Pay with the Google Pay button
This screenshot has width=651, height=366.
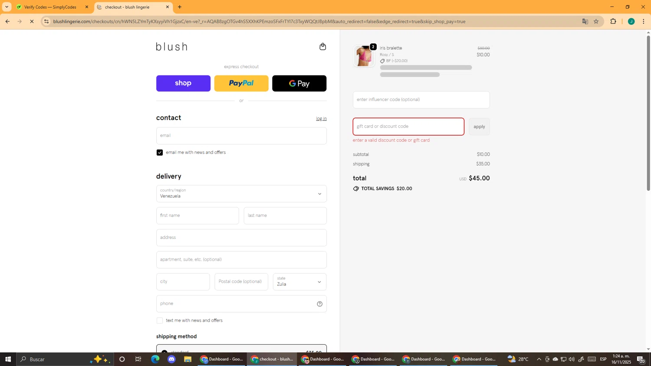[299, 83]
